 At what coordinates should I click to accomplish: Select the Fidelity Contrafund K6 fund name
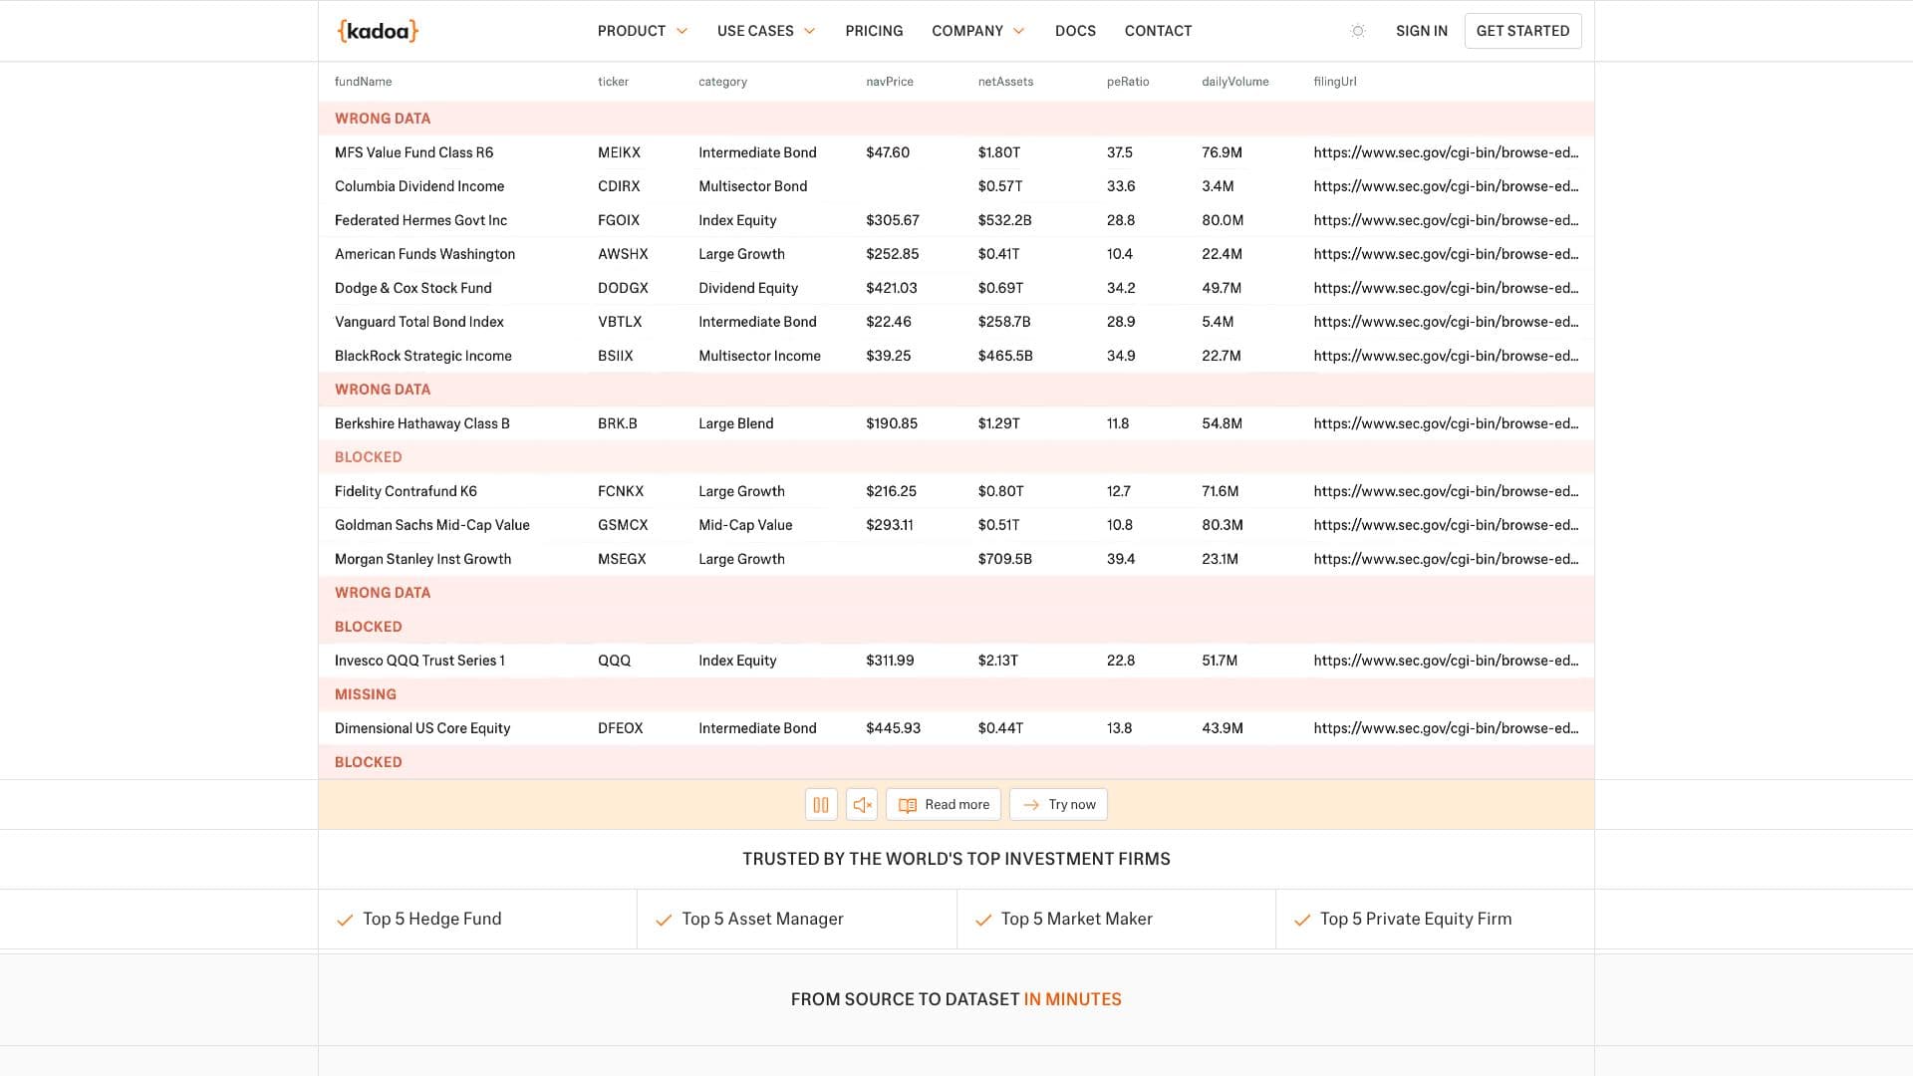(406, 491)
